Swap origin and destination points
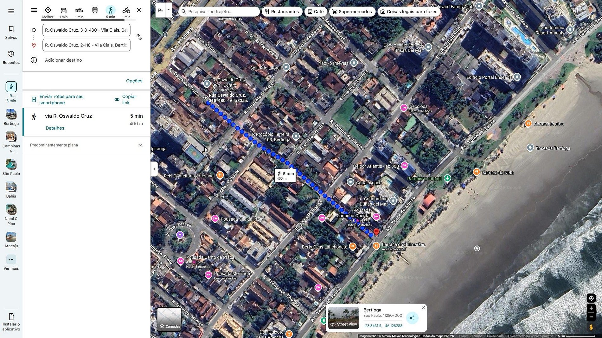This screenshot has height=338, width=602. [x=139, y=37]
